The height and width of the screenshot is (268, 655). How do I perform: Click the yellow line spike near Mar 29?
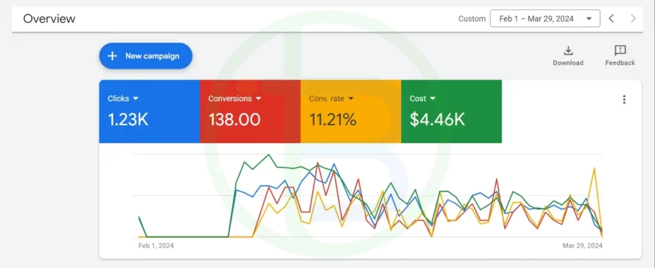click(596, 169)
